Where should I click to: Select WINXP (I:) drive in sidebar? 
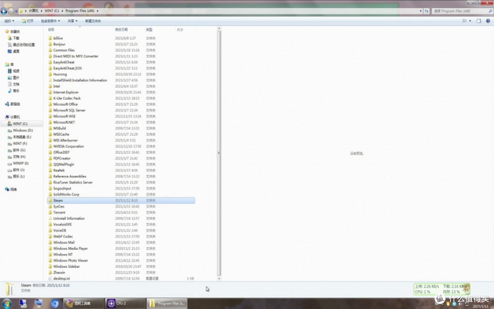click(x=18, y=163)
